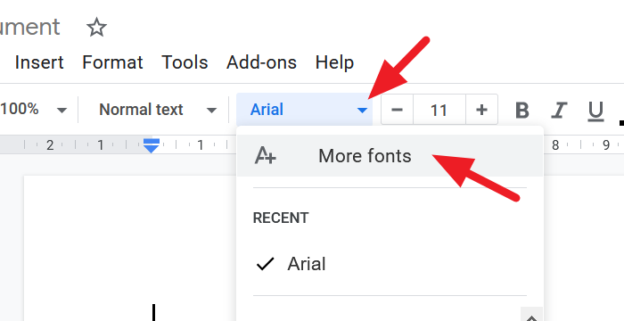Open the Help menu

[x=334, y=62]
